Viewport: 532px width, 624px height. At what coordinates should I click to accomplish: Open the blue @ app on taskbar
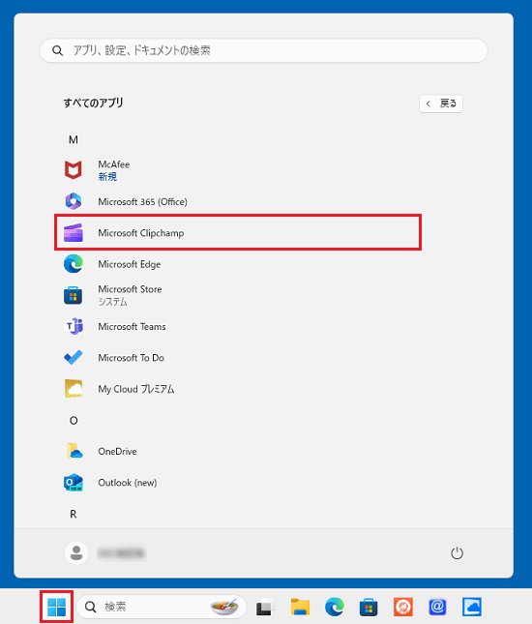click(x=437, y=607)
